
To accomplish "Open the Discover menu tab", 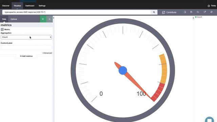I will click(6, 6).
